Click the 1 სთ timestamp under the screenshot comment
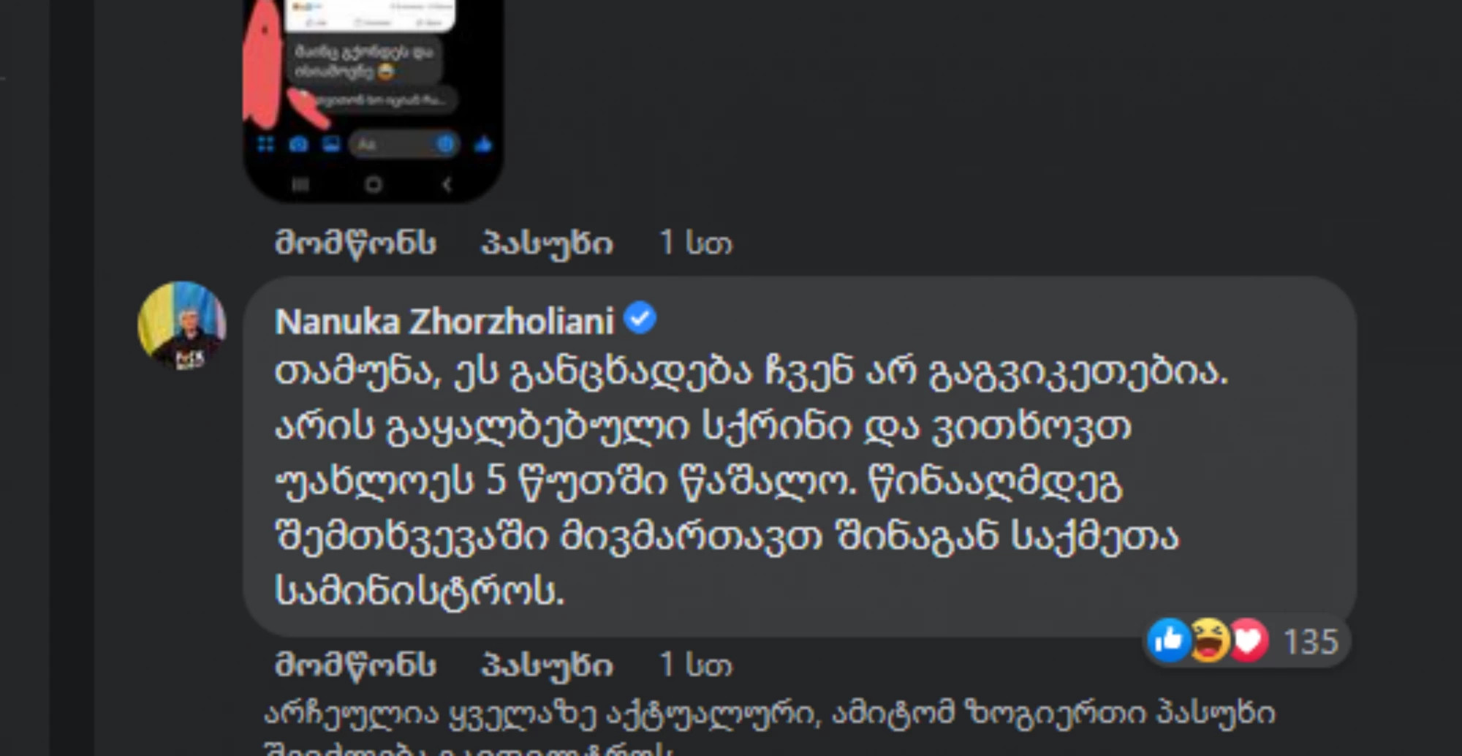Image resolution: width=1462 pixels, height=756 pixels. (695, 243)
